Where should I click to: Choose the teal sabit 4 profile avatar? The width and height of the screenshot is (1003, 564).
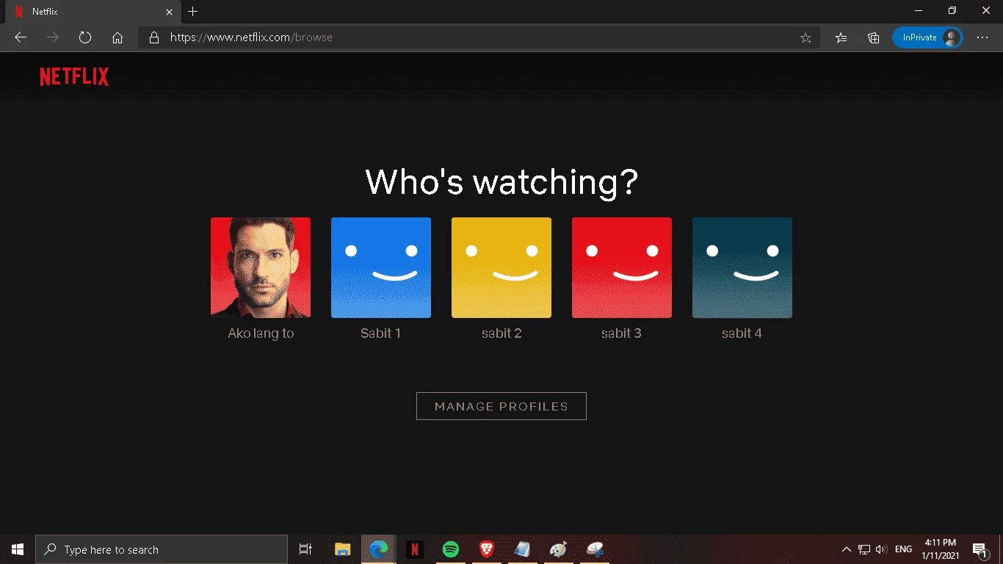coord(742,267)
